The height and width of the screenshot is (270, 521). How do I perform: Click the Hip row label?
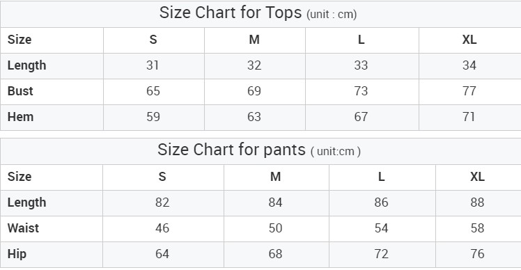point(17,254)
